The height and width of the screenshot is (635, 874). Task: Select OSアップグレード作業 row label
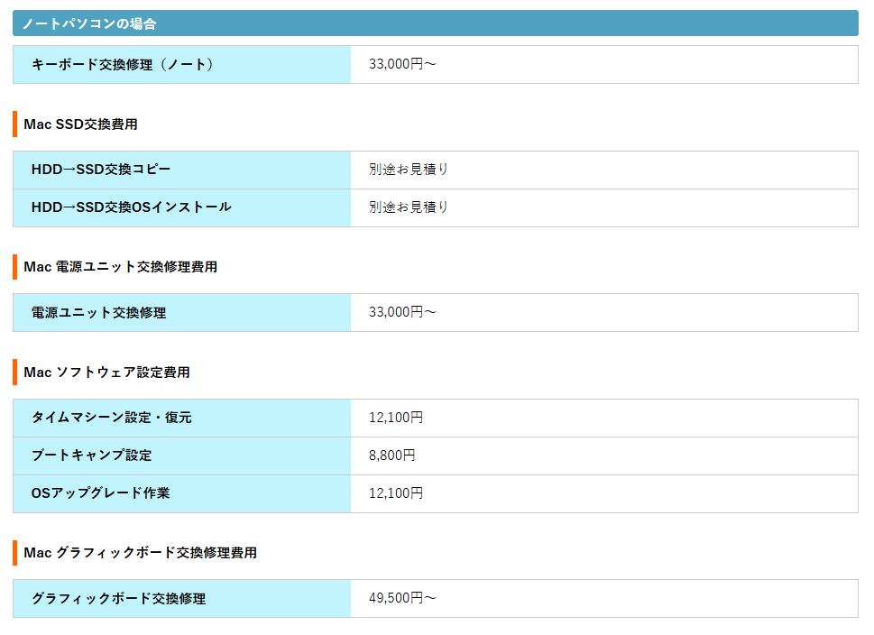tap(100, 493)
